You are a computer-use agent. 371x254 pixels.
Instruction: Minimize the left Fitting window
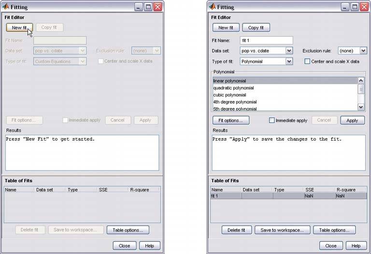click(139, 7)
